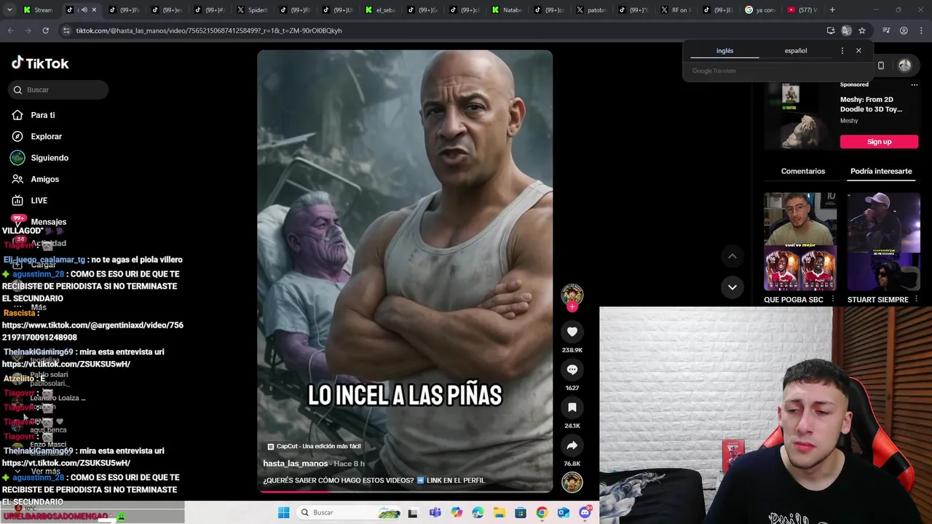Like the video with the heart icon
The image size is (932, 524).
(572, 332)
